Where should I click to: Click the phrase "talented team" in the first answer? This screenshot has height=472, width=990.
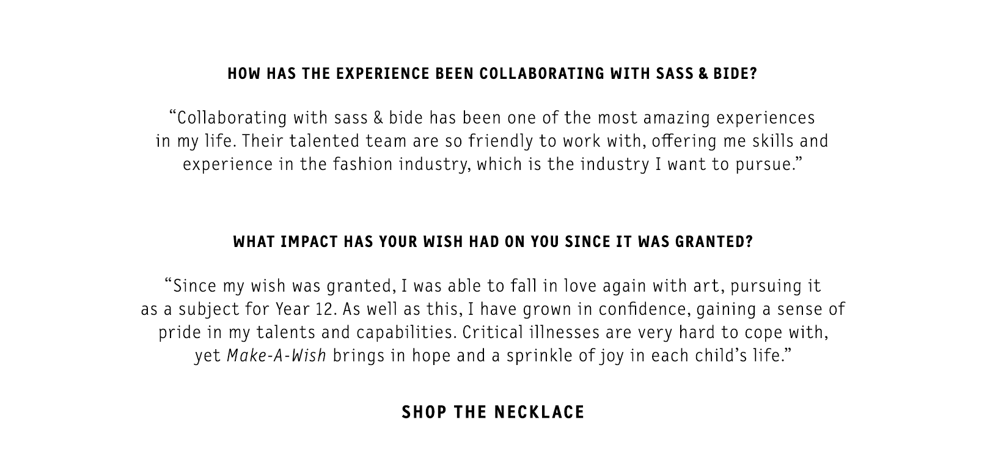pyautogui.click(x=348, y=141)
